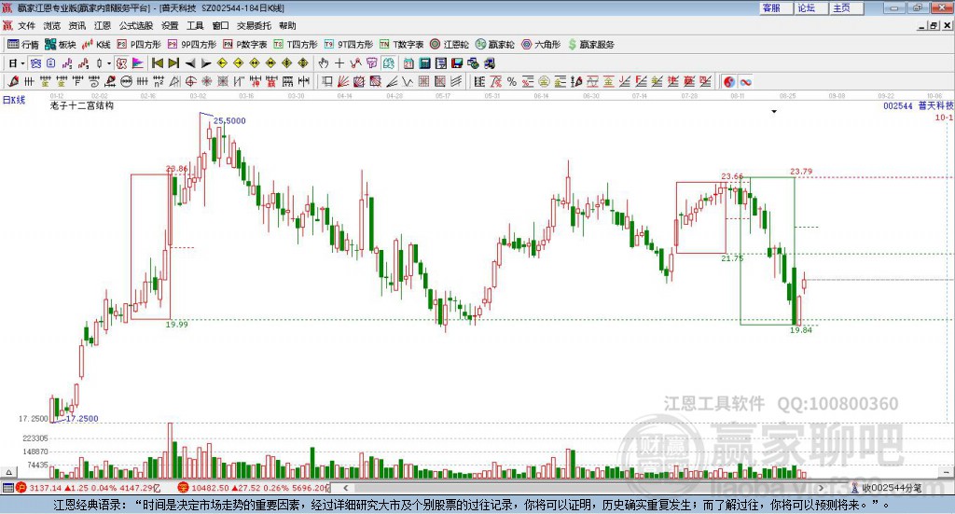
Task: Select the crosshair cursor tool
Action: [x=339, y=63]
